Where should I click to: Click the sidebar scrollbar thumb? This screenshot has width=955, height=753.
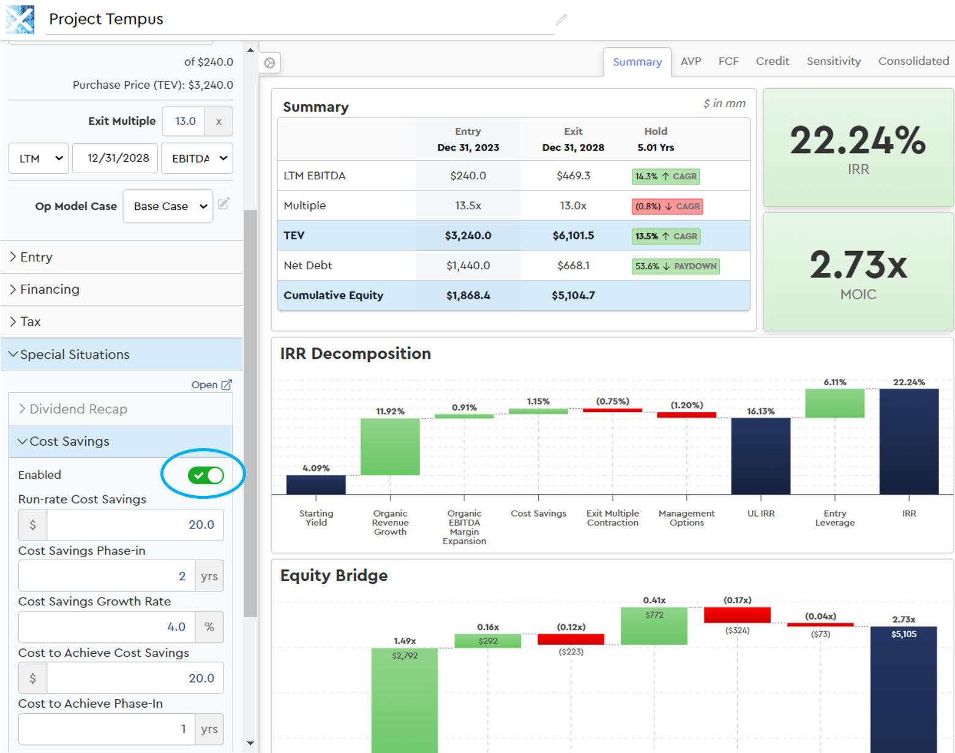point(250,413)
